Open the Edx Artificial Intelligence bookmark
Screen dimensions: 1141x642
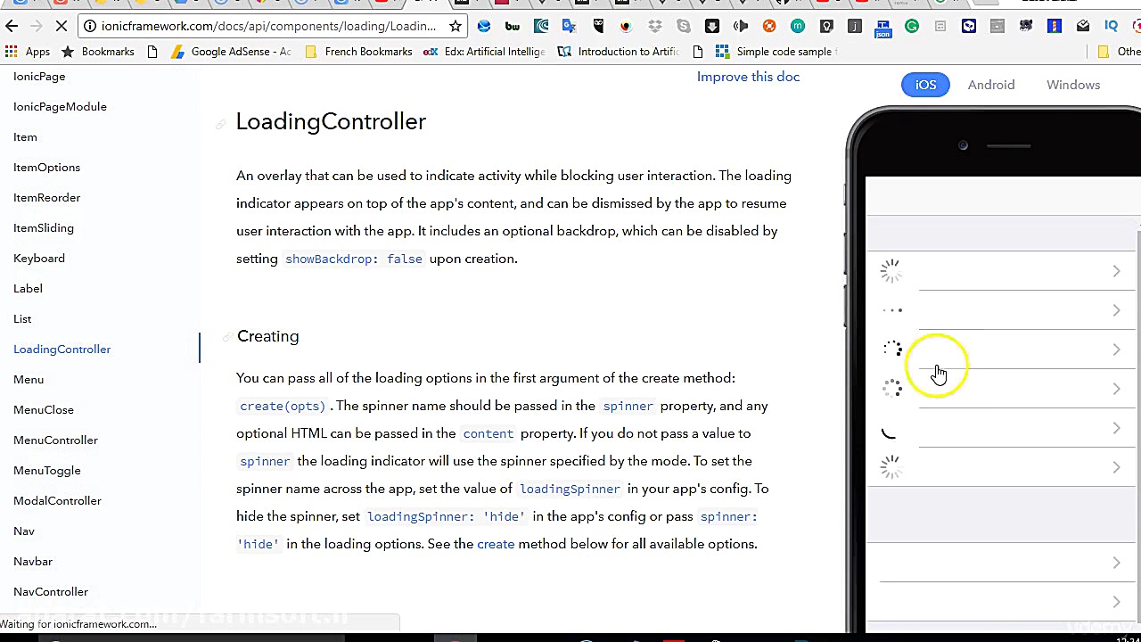[x=484, y=52]
